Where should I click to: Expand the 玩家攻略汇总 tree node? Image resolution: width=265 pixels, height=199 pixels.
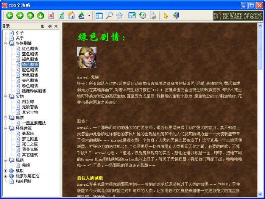(x=5, y=176)
